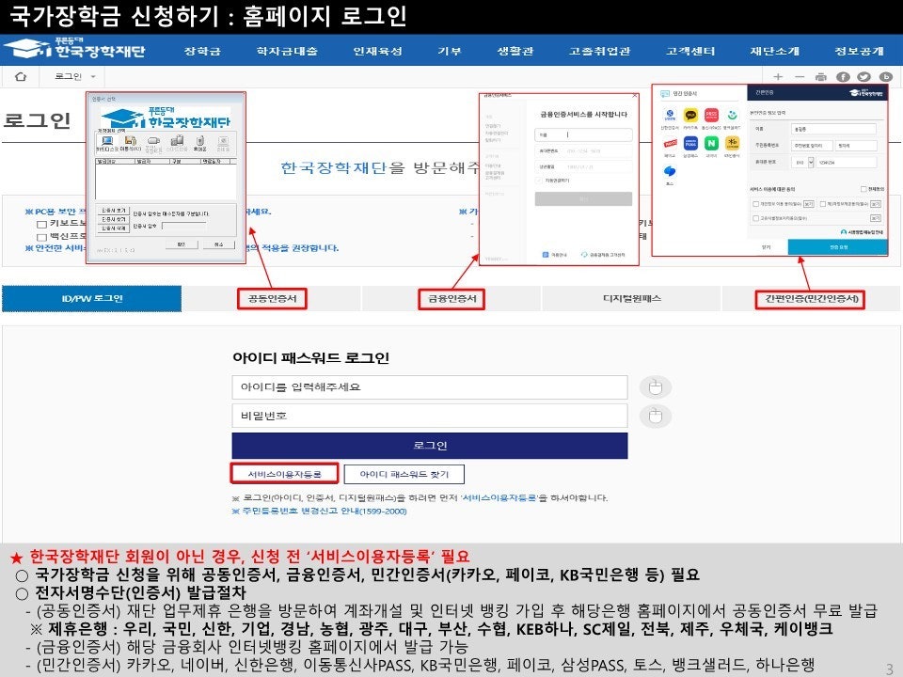Switch to the 디지털원패스 tab
The image size is (903, 677).
632,299
